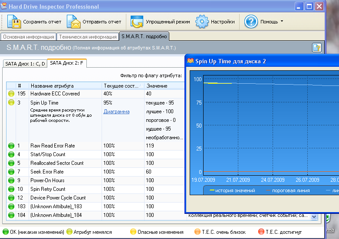Open the Диаграмма link for Spin Up Time
The width and height of the screenshot is (339, 239).
116,111
